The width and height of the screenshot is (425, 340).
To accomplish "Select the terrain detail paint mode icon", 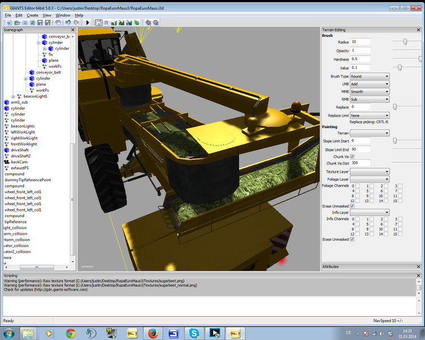I will 121,23.
